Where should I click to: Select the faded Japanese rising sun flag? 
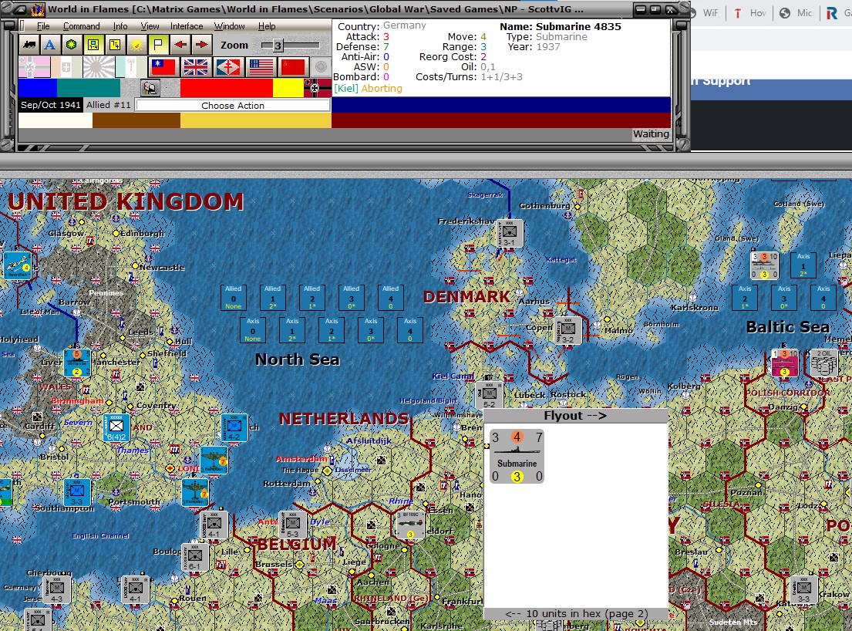point(99,67)
